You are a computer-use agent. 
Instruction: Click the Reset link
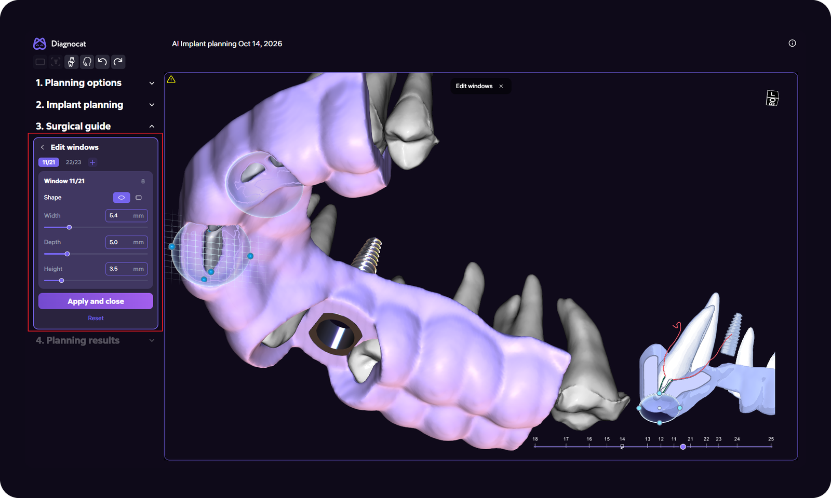(96, 318)
